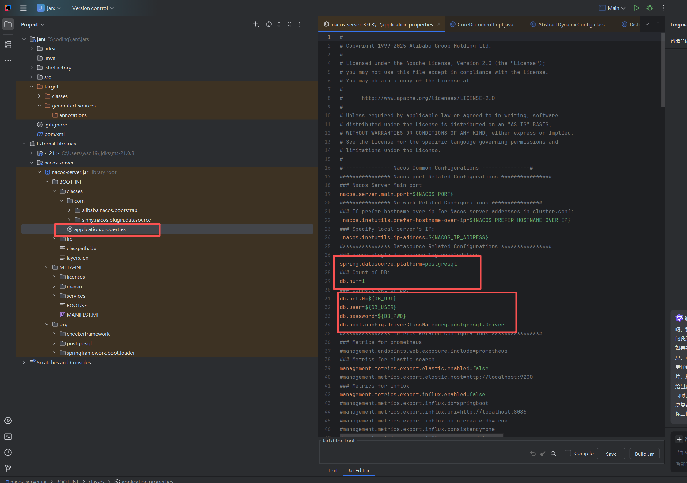The width and height of the screenshot is (687, 483).
Task: Select .gitignore in the Project tree
Action: point(56,125)
